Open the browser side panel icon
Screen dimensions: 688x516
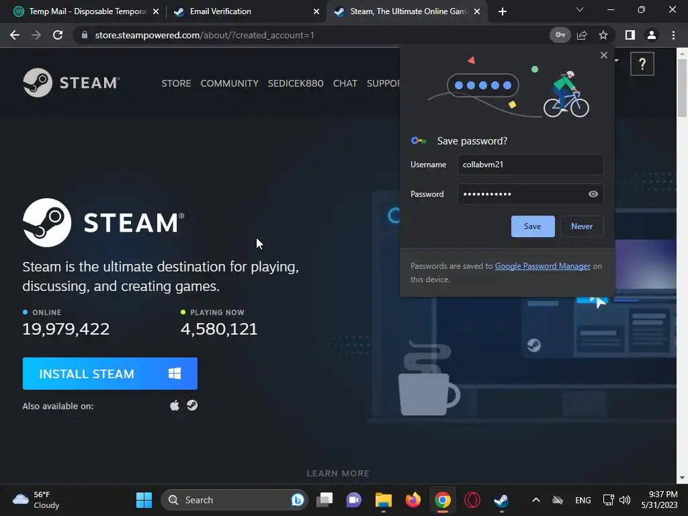tap(630, 35)
